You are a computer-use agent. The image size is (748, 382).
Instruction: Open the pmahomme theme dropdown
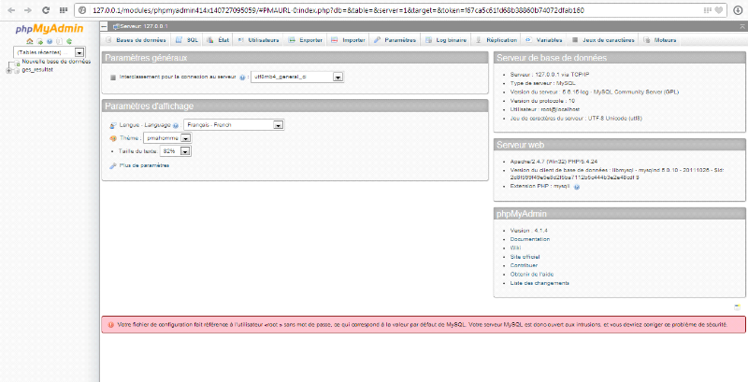[167, 138]
